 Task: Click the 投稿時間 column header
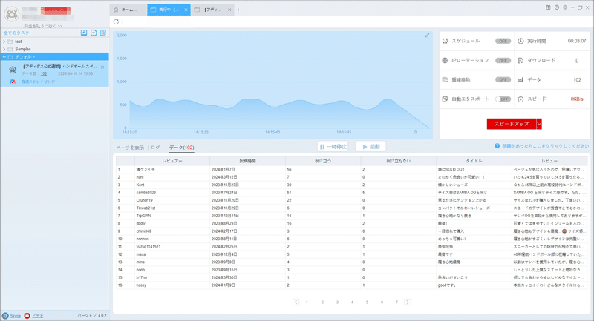(248, 161)
